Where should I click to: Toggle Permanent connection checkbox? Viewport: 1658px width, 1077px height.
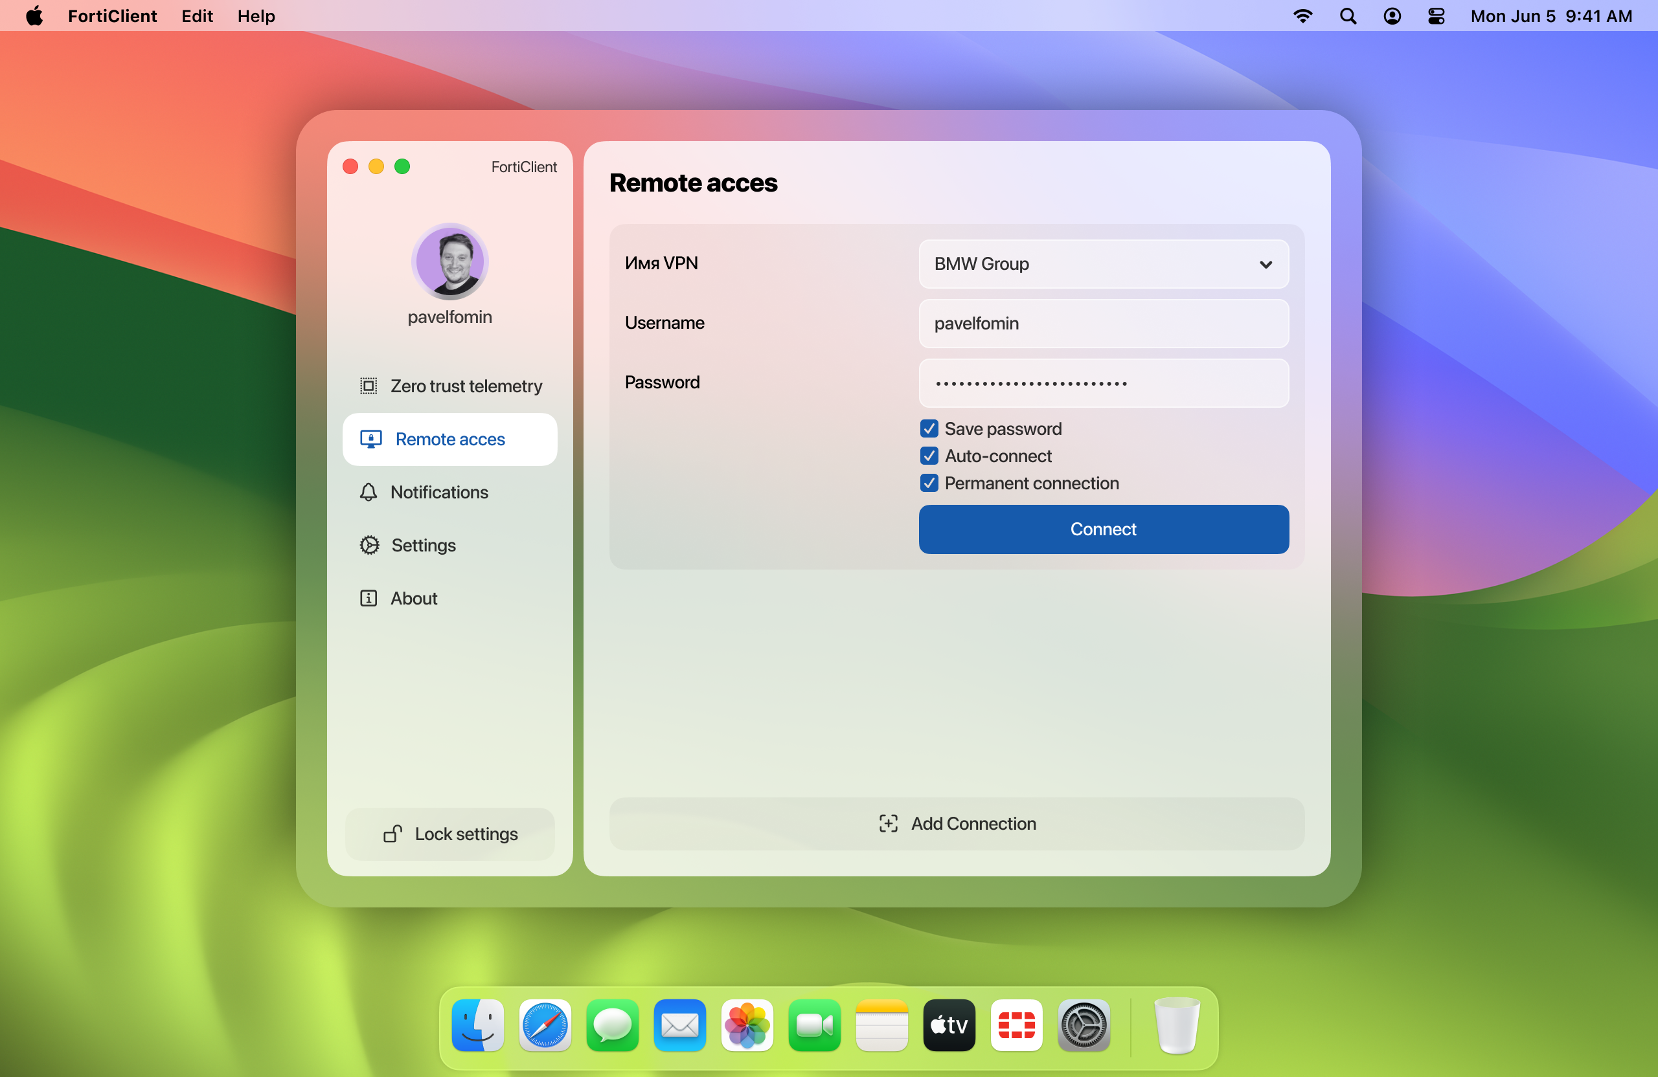pyautogui.click(x=929, y=483)
